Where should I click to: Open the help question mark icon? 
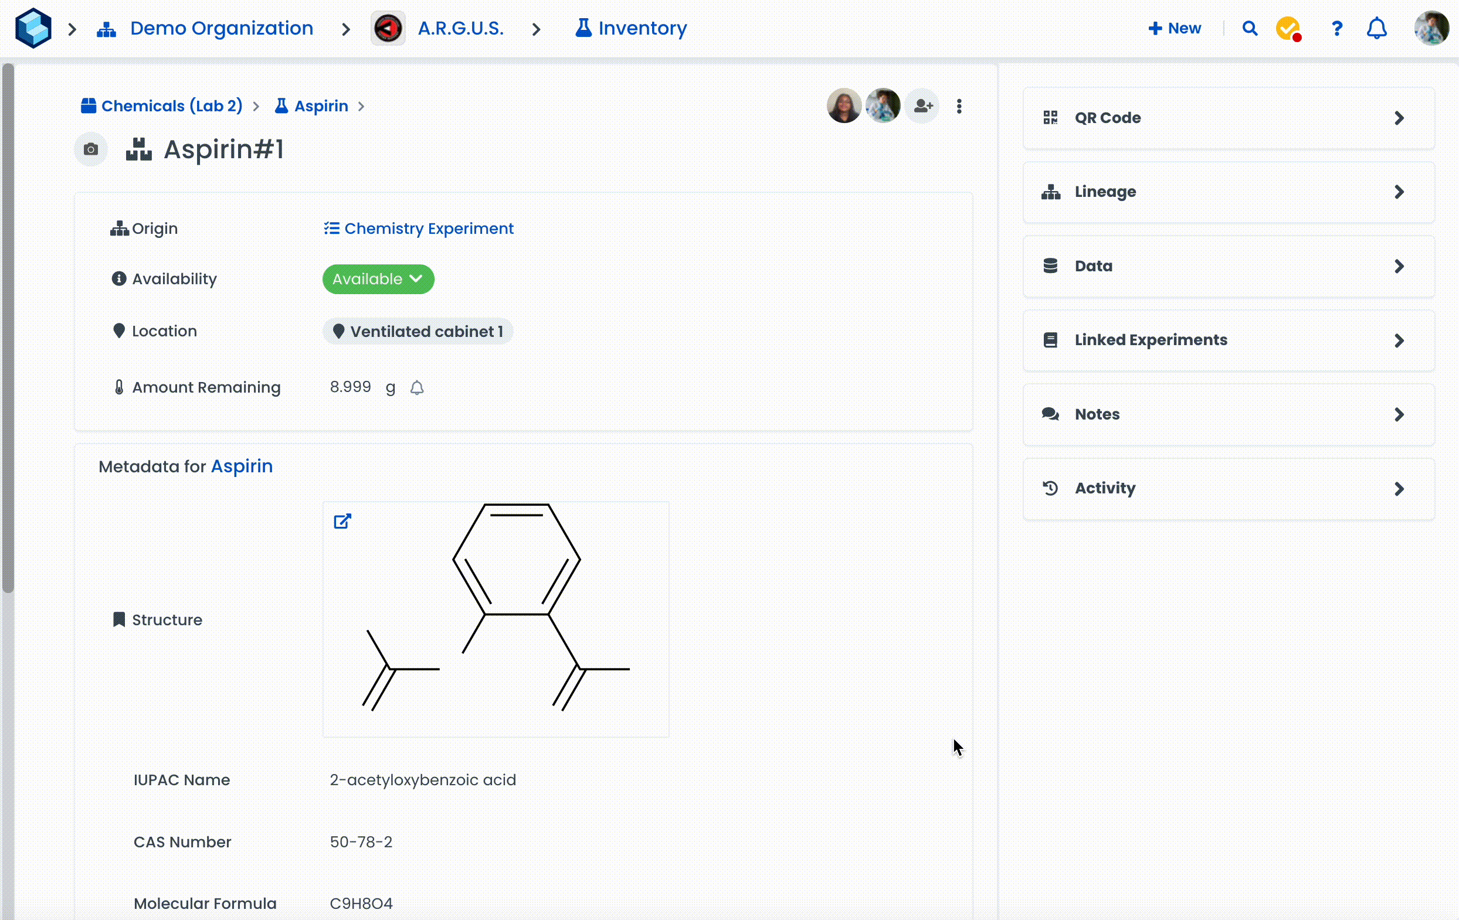[1336, 29]
